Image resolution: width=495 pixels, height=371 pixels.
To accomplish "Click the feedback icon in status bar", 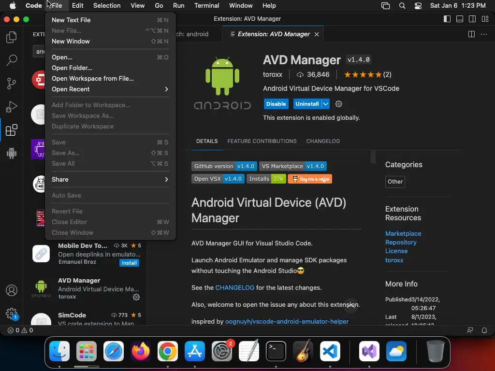I will coord(470,330).
